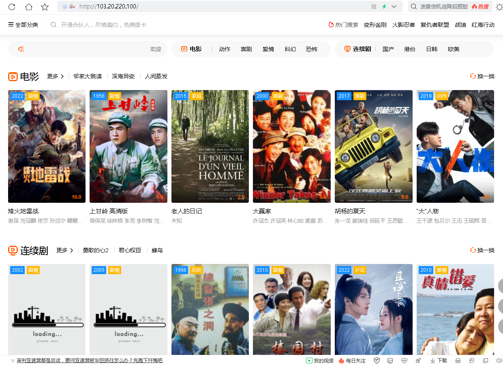Click the 胡杨的夏天 title text
503x365 pixels.
pos(350,211)
